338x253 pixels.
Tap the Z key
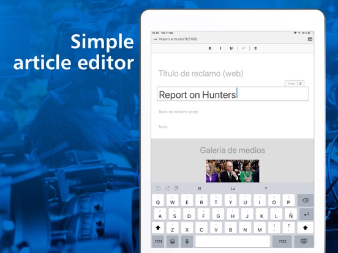click(172, 227)
